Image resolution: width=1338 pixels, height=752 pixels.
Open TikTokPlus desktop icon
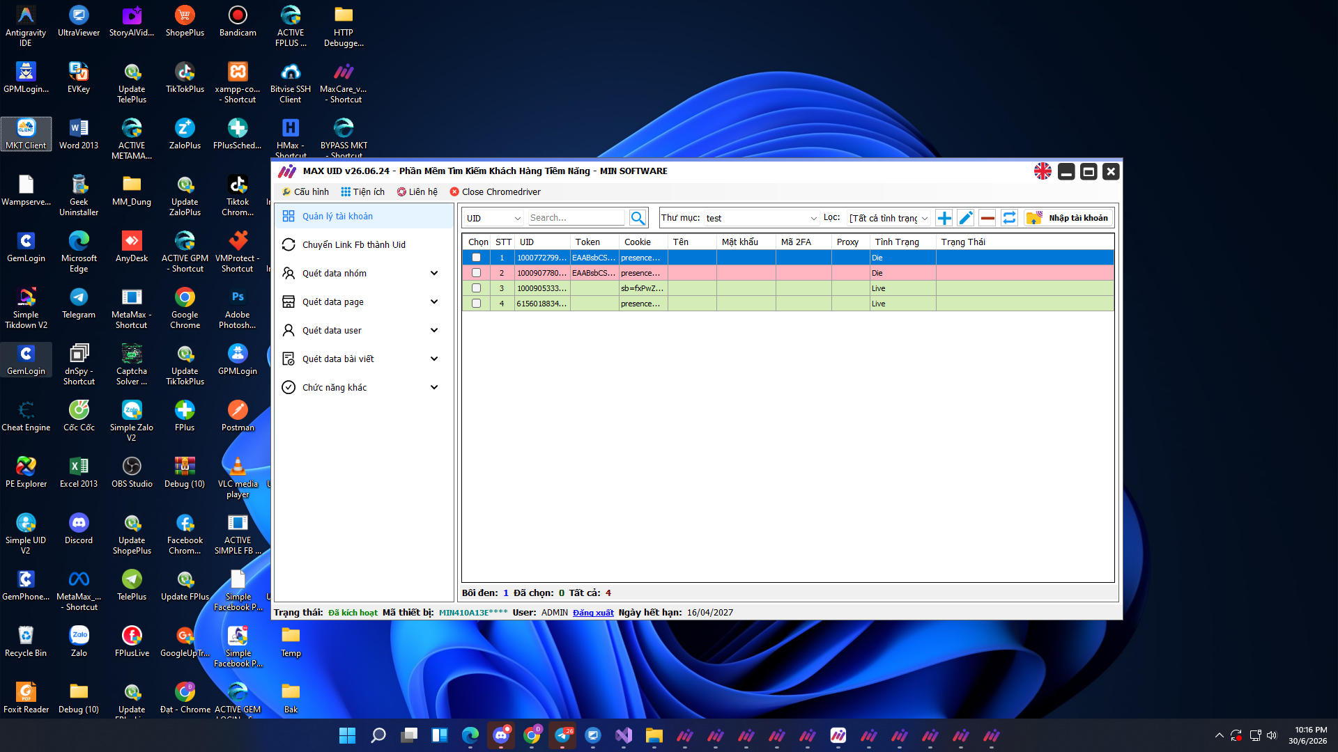click(185, 77)
